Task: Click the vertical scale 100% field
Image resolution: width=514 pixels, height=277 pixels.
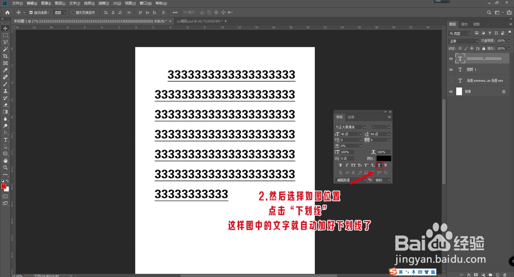Action: click(347, 152)
